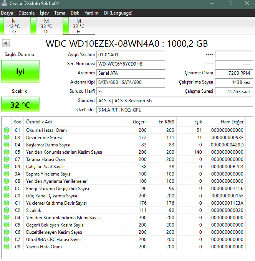Click the Serial ATA interface field
Screen dimensions: 255x261
point(131,73)
